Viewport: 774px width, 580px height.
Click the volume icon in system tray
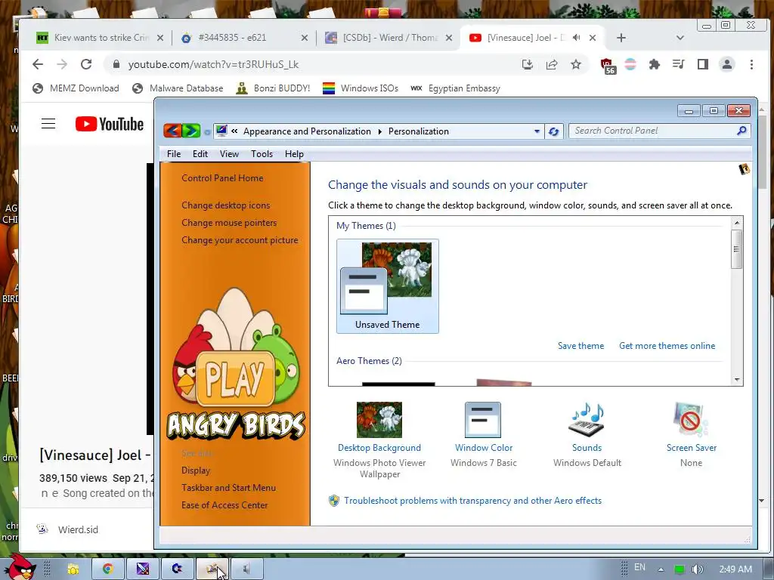tap(697, 569)
